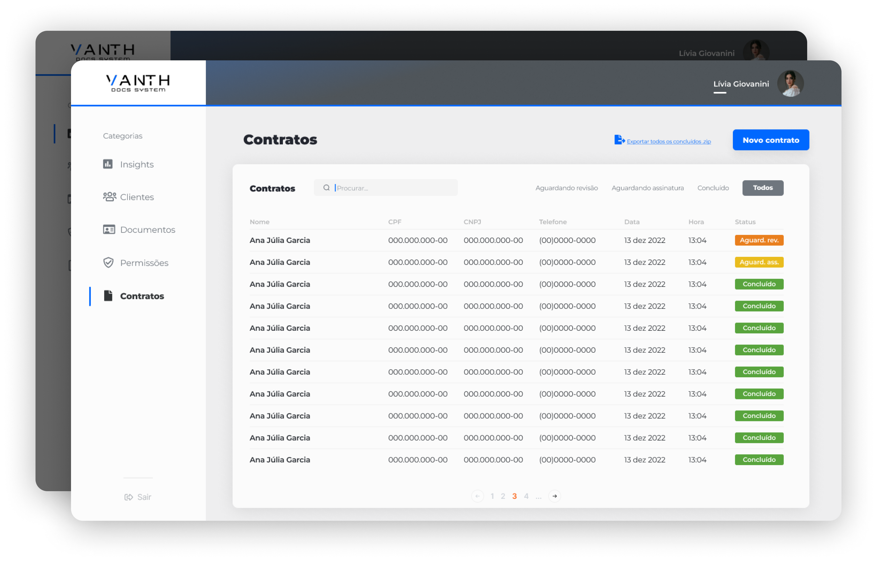Open profile avatar in background window
Image resolution: width=877 pixels, height=561 pixels.
[756, 50]
